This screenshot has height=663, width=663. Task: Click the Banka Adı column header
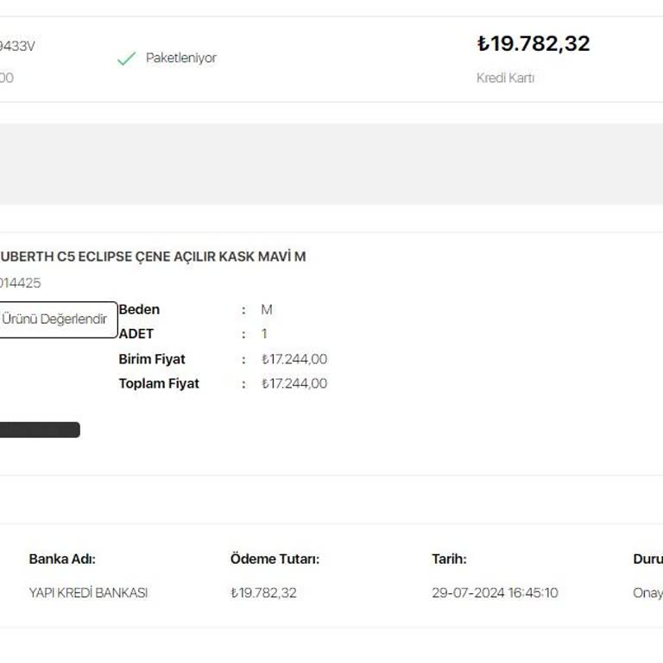62,559
